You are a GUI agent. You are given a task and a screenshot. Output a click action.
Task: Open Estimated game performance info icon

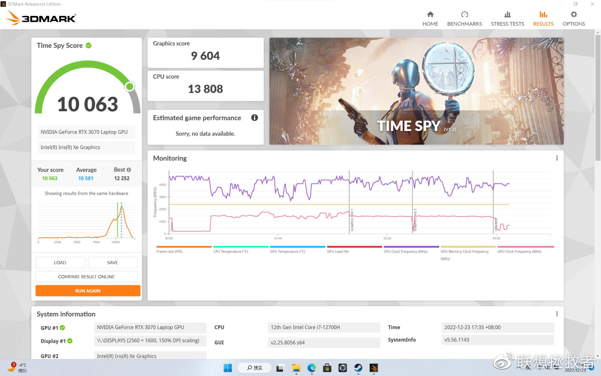pyautogui.click(x=255, y=118)
